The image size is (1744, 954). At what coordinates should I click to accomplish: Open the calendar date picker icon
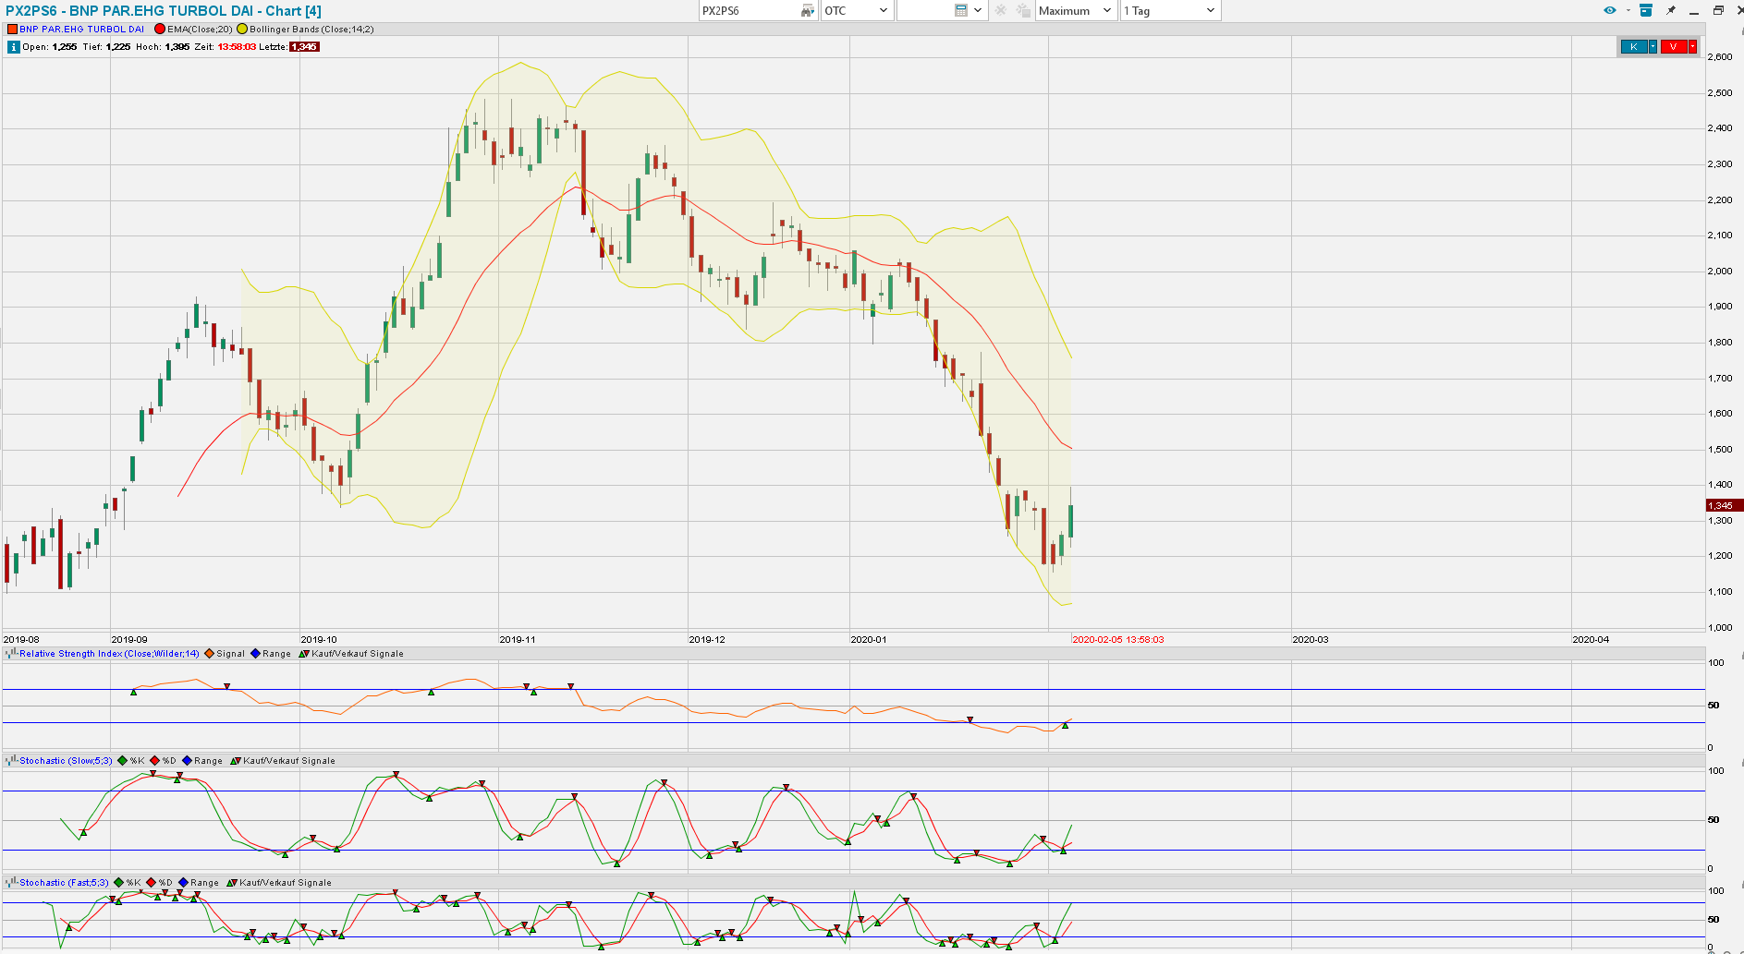(961, 11)
